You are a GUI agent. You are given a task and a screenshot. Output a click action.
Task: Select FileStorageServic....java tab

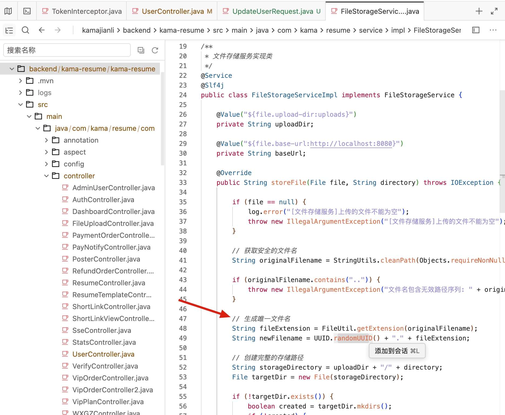click(375, 11)
